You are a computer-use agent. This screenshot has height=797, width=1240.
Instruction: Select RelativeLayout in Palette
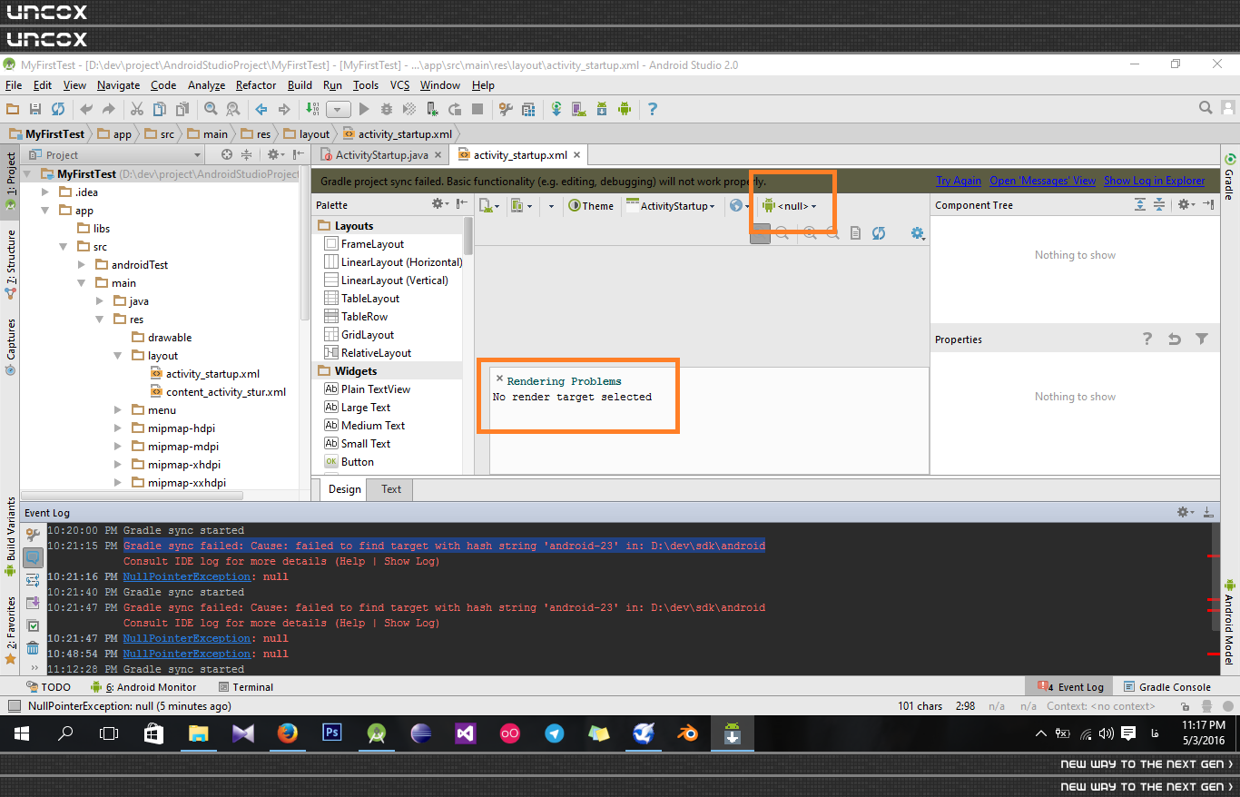coord(368,353)
